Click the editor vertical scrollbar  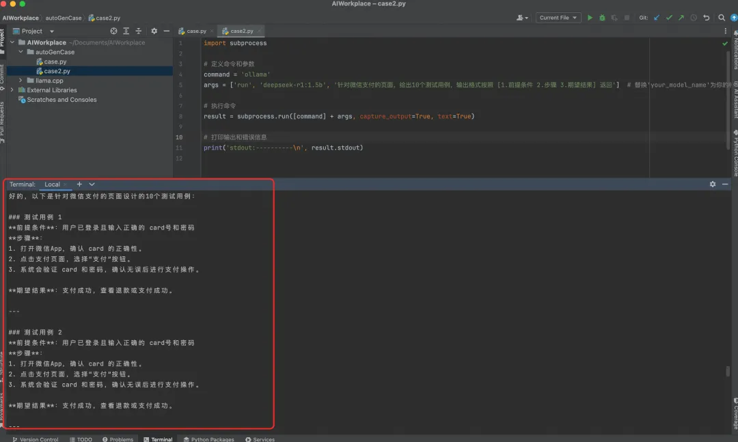click(728, 99)
